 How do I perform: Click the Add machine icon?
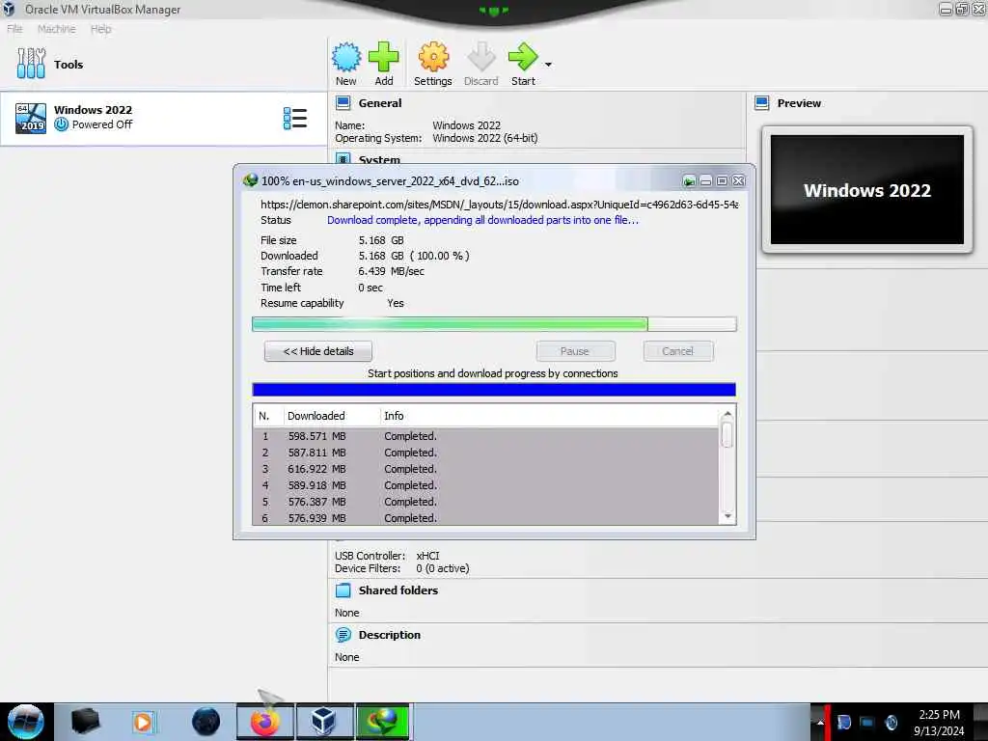384,57
